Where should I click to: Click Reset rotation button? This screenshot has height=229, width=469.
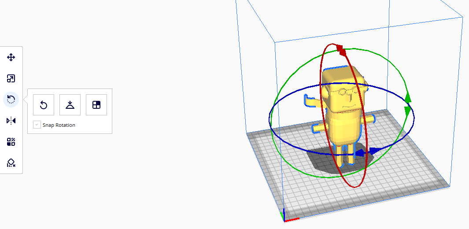[x=44, y=105]
